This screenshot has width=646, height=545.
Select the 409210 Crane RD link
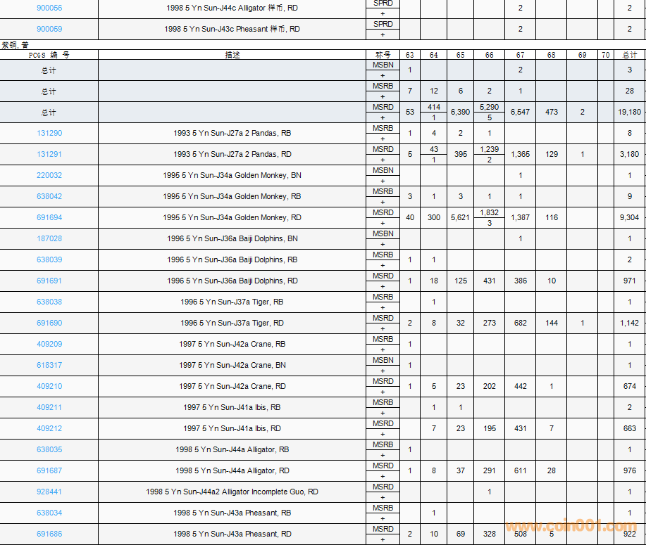[x=49, y=386]
